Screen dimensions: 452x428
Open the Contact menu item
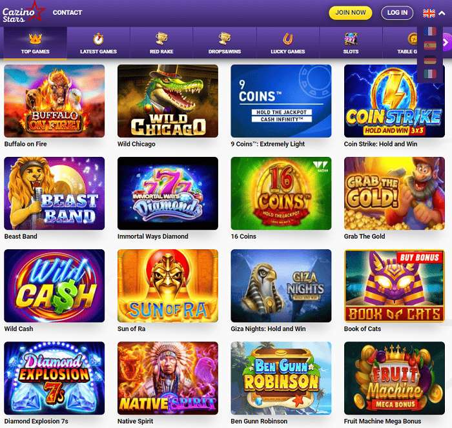67,13
